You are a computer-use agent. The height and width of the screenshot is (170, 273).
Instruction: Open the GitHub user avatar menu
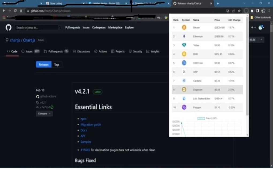(x=261, y=27)
